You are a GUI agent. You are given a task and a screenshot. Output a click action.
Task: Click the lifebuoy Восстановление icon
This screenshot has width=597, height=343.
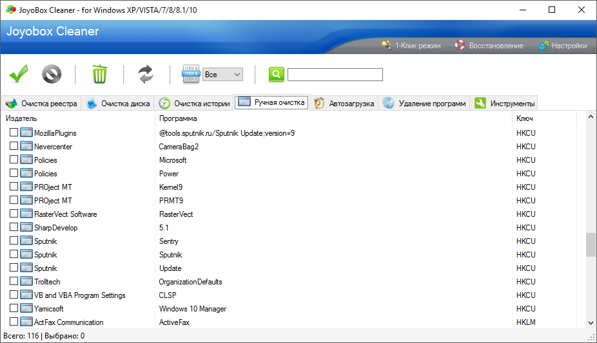pos(460,45)
